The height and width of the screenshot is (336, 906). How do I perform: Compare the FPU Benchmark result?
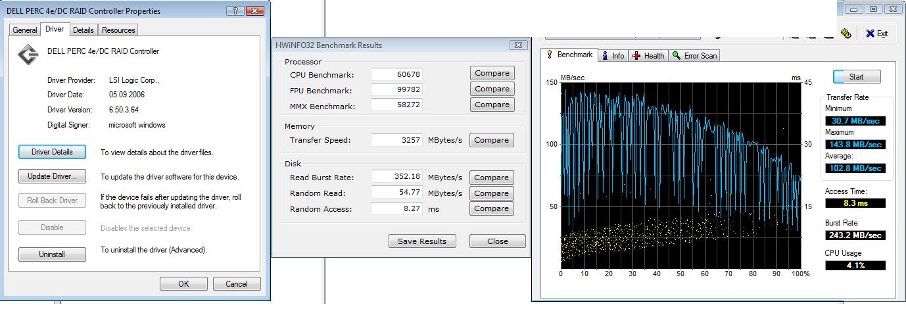(x=492, y=89)
